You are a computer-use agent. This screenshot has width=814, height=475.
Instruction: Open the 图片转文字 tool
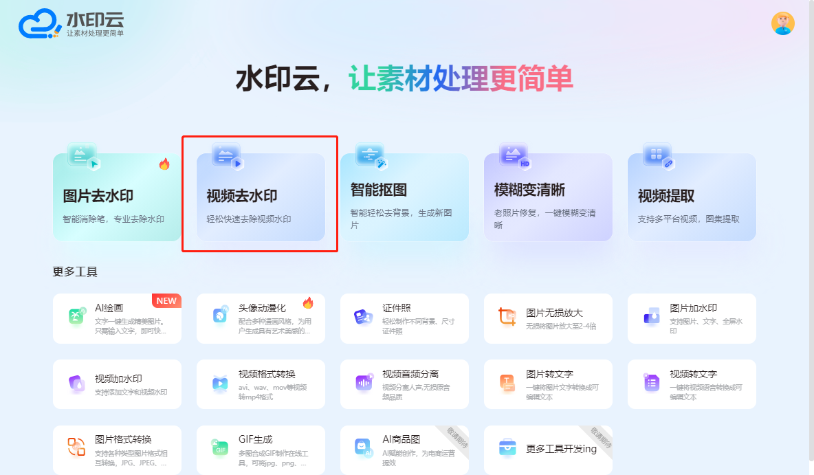point(548,384)
